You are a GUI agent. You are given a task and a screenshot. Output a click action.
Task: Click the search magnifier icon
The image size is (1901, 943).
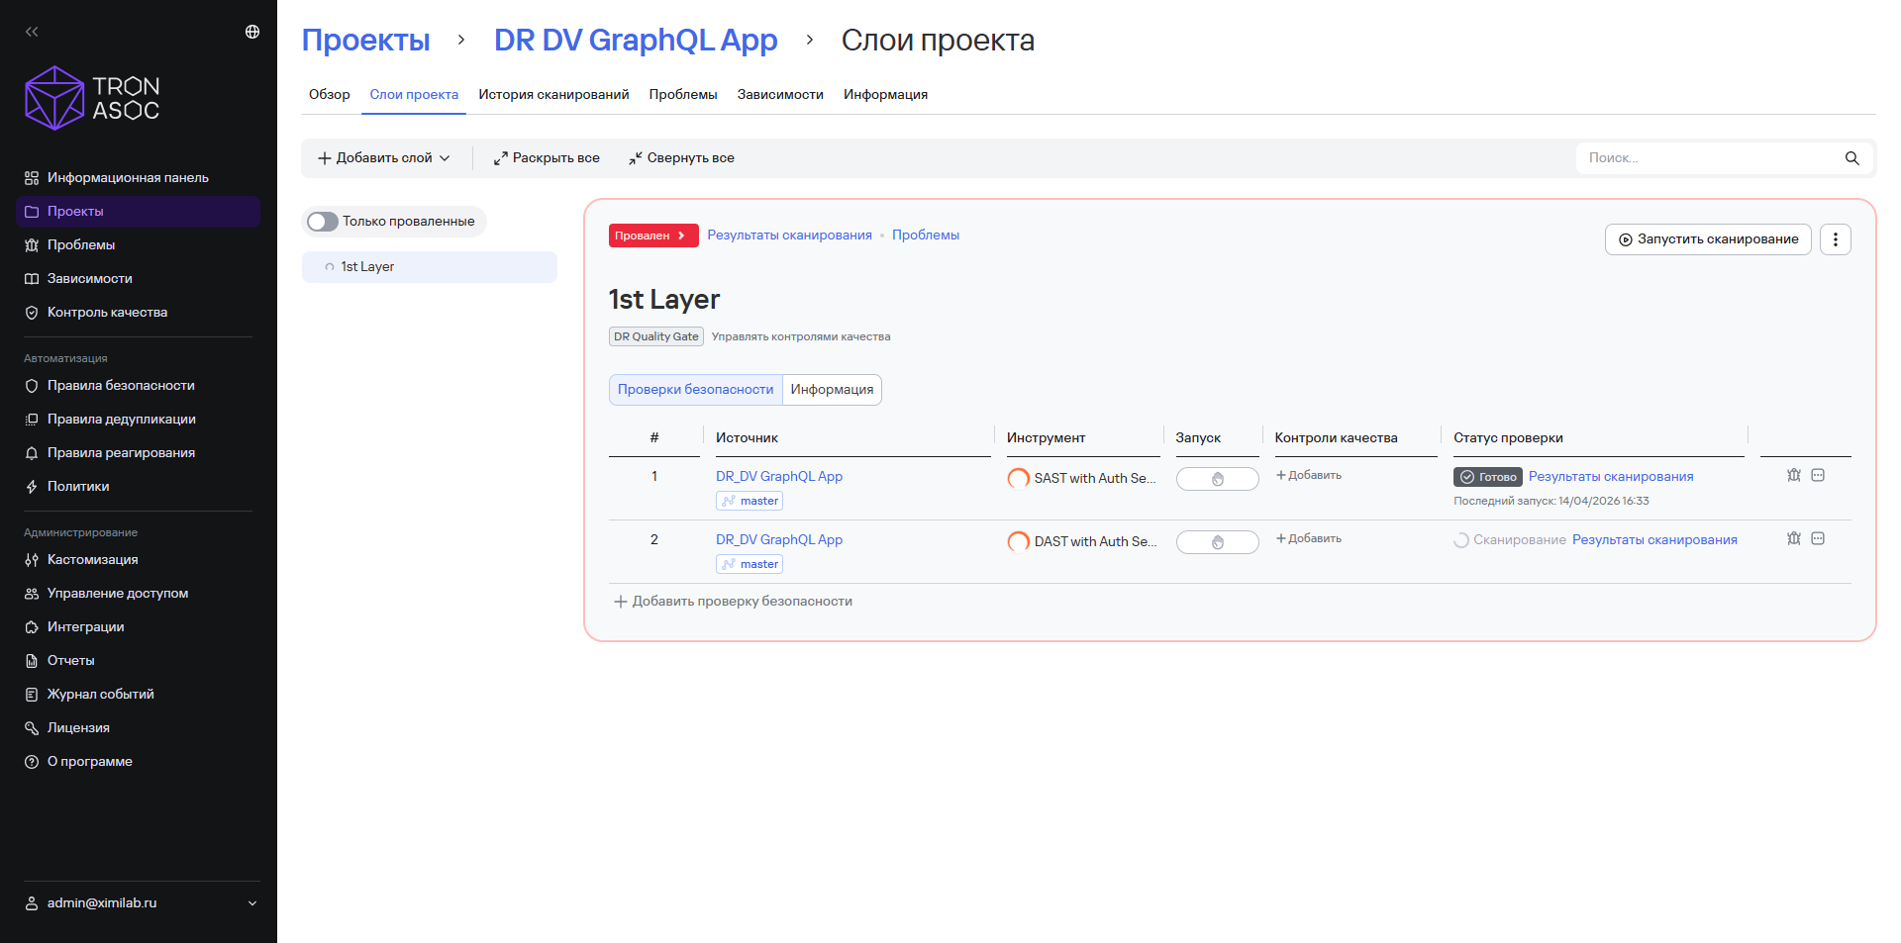click(1851, 158)
